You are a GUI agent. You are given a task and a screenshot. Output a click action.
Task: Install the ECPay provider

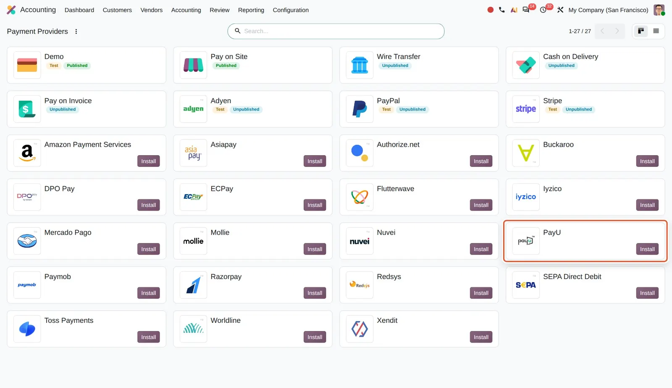pyautogui.click(x=315, y=205)
